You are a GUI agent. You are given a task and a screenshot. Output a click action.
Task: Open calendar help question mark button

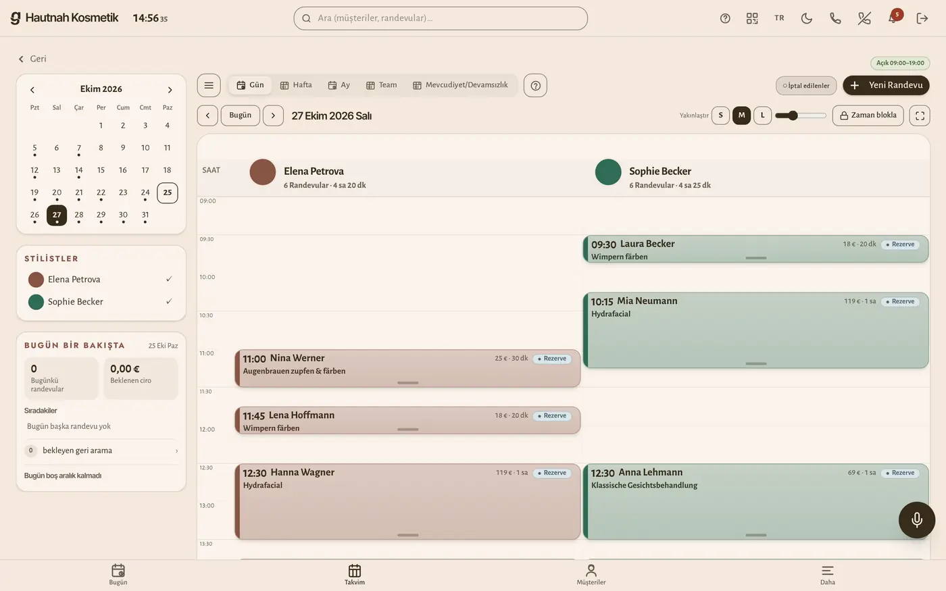coord(535,85)
